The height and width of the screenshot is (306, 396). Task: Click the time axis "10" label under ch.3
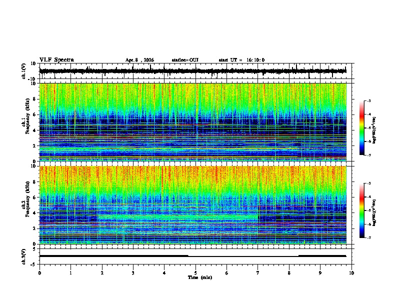point(351,273)
